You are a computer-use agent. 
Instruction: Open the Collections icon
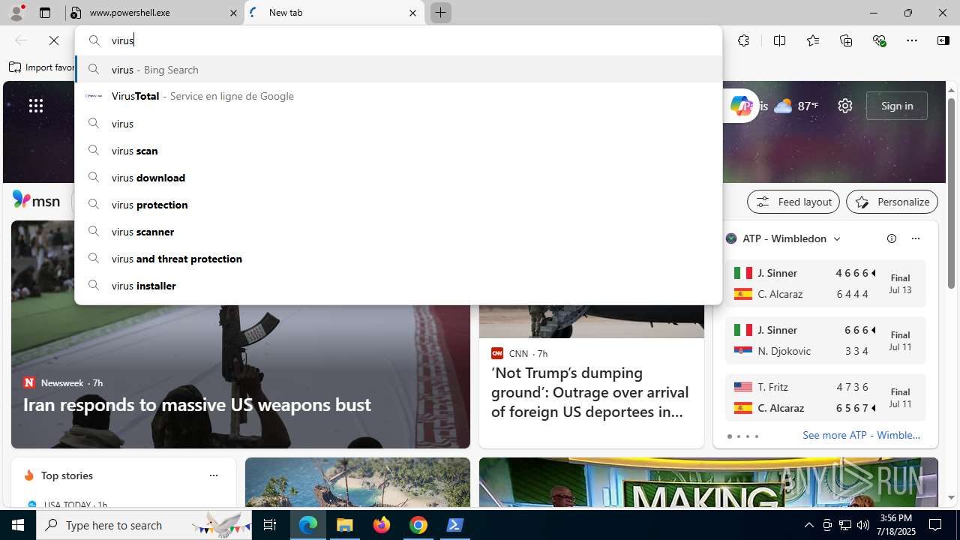[x=846, y=40]
